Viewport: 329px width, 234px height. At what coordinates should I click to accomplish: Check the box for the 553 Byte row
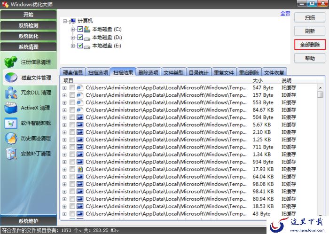click(x=72, y=102)
